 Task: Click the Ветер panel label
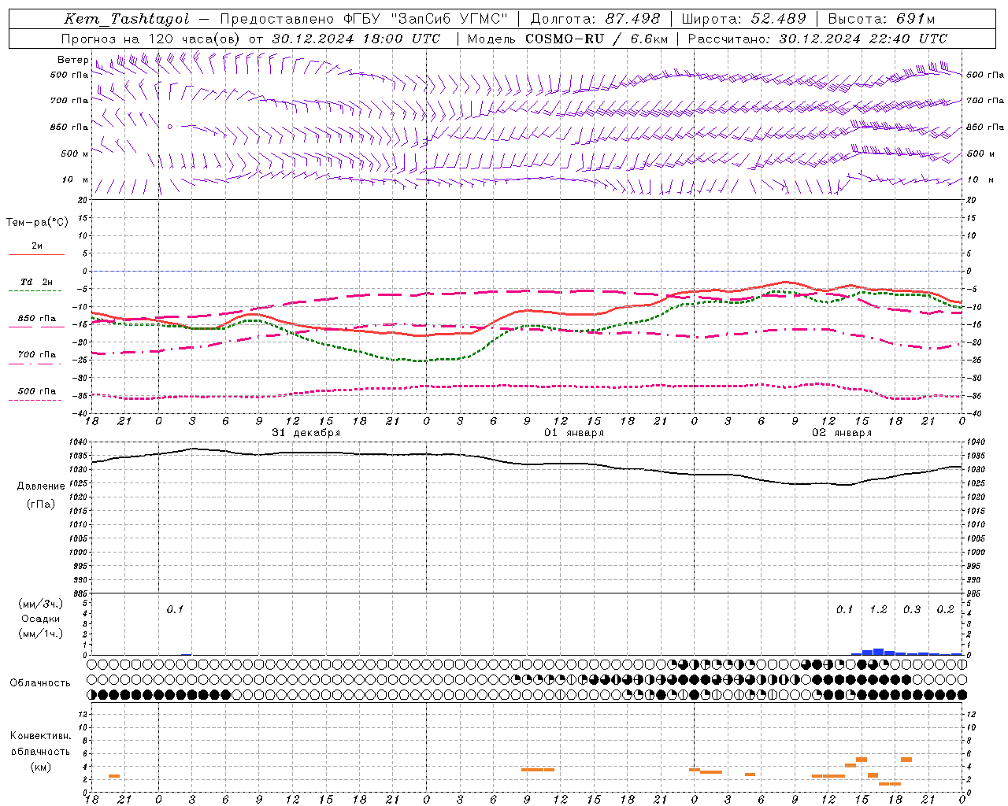coord(73,60)
